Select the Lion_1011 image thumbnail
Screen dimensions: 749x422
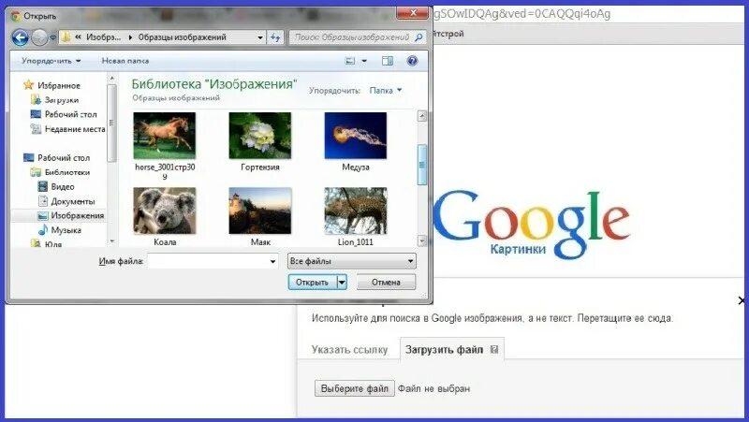(x=356, y=211)
